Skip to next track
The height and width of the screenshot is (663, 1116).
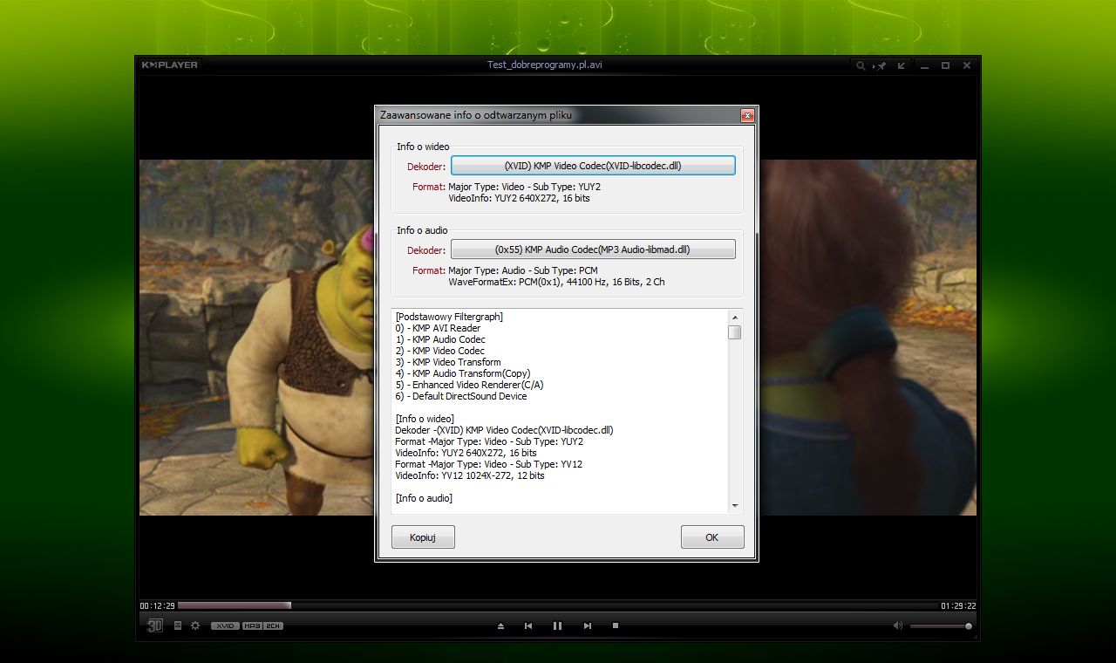[x=587, y=625]
